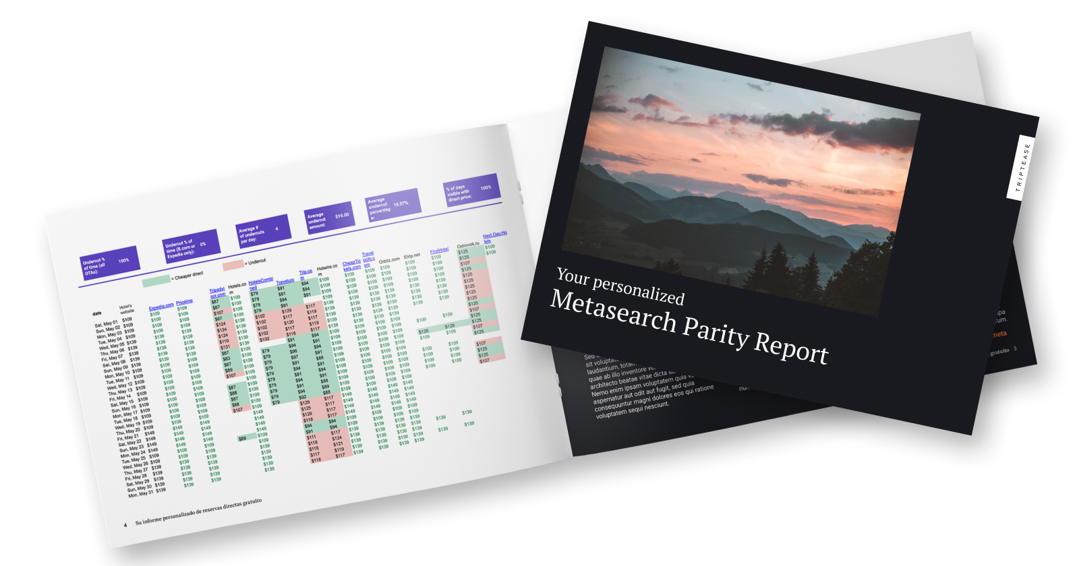The height and width of the screenshot is (566, 1079).
Task: Click the 'Average undercut percentage' 15.57% box
Action: (x=393, y=204)
